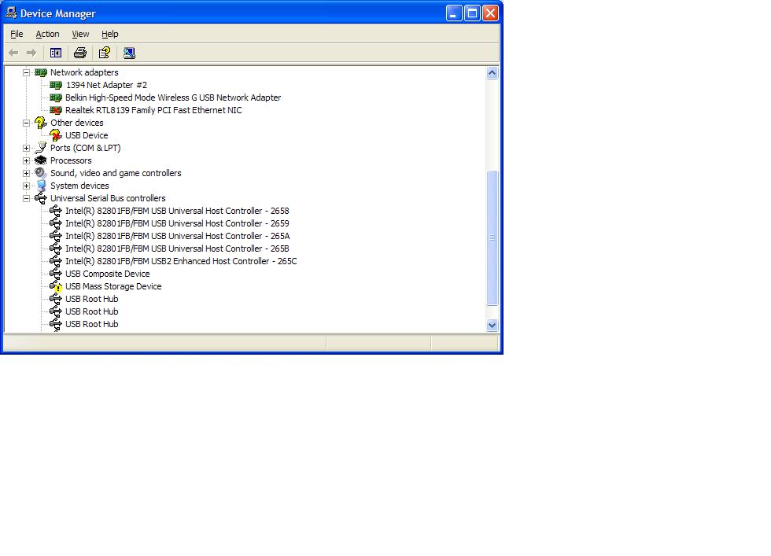Select USB2 Enhanced Host Controller - 265C text
Viewport: 771px width, 556px height.
coord(181,261)
